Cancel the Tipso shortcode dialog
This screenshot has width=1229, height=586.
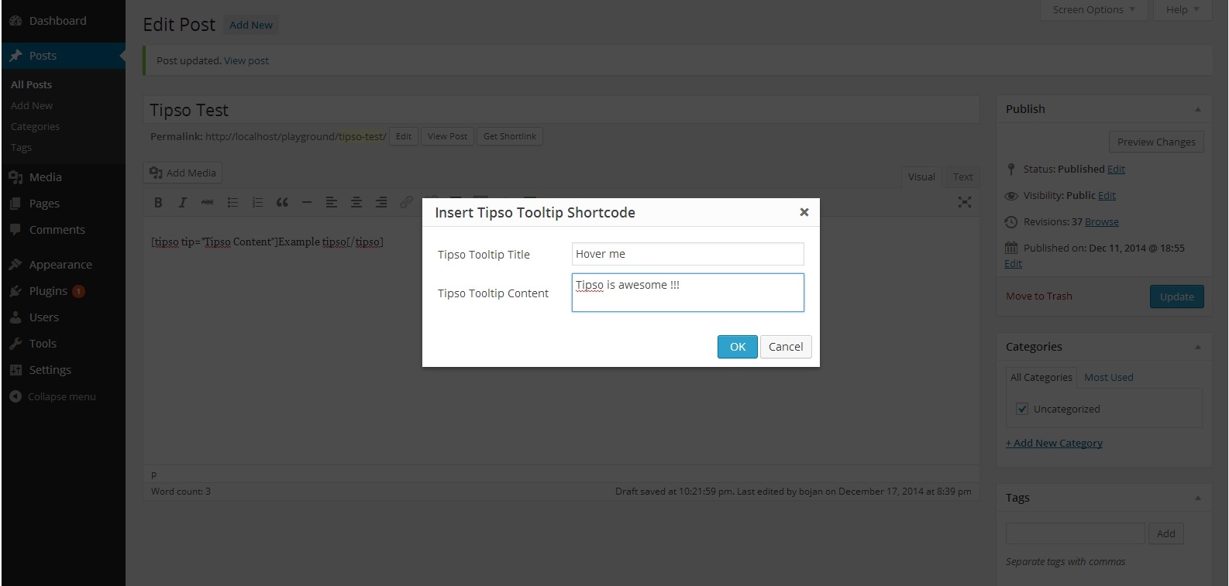click(x=786, y=347)
